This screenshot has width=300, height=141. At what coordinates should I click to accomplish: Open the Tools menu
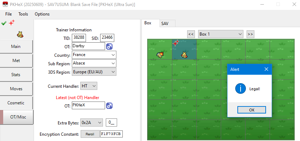click(x=23, y=14)
